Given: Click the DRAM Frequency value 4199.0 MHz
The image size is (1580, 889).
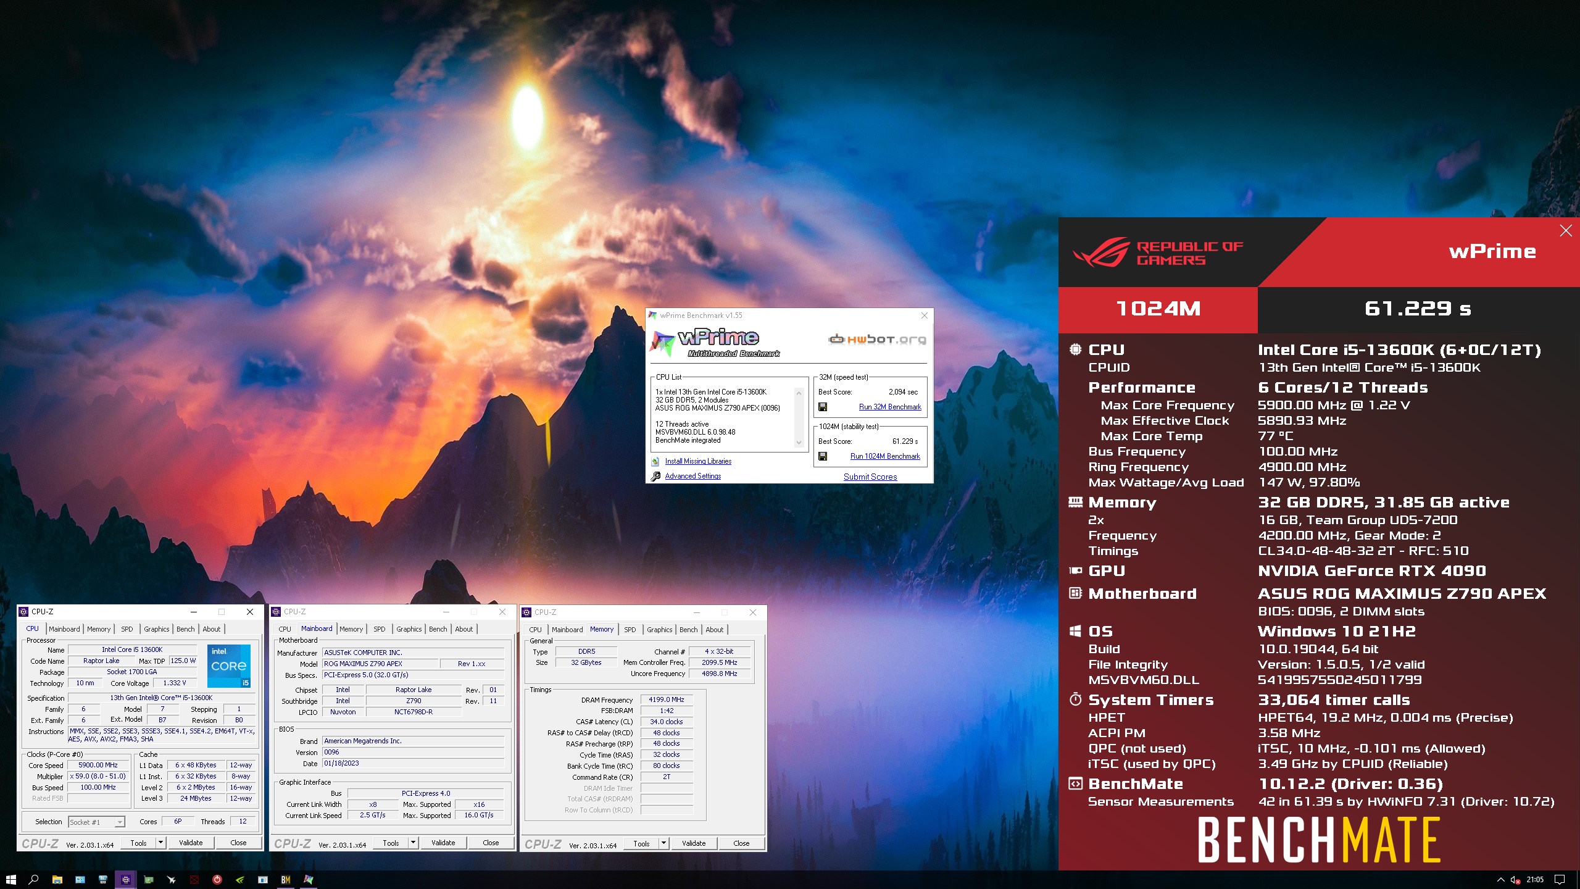Looking at the screenshot, I should click(667, 699).
